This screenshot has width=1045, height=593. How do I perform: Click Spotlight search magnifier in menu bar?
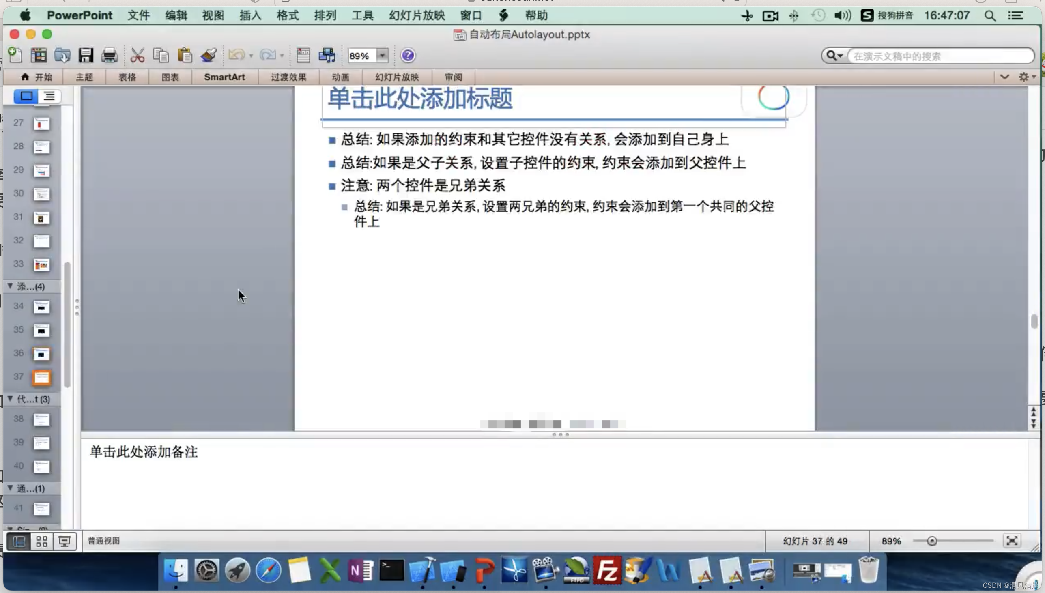(x=990, y=16)
